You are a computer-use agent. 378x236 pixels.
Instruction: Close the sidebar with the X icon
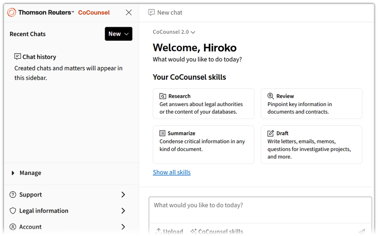click(x=129, y=12)
